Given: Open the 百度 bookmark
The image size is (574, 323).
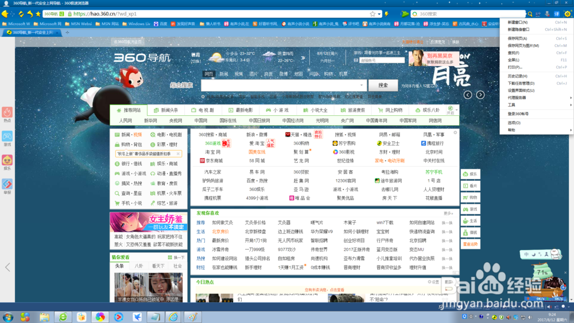Looking at the screenshot, I should tap(161, 24).
